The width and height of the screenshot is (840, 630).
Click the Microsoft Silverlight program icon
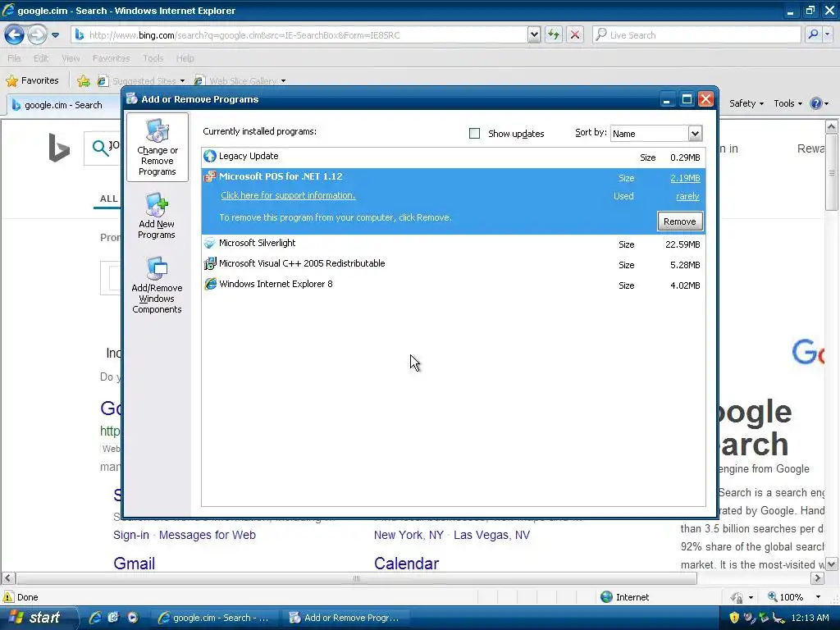[x=210, y=243]
